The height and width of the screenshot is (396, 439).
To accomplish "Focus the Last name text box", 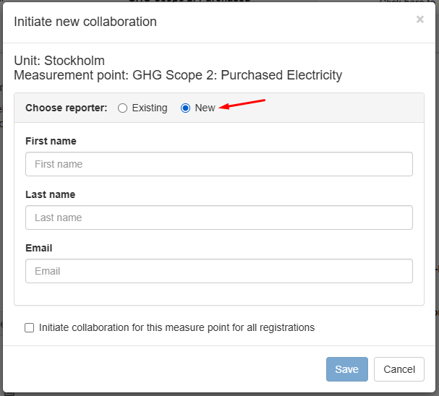I will (x=218, y=218).
